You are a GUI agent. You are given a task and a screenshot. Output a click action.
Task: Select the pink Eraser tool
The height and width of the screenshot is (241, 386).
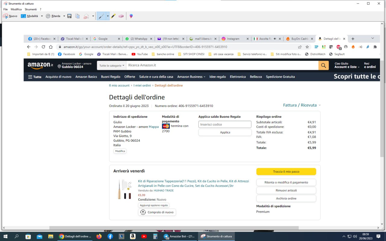[121, 16]
